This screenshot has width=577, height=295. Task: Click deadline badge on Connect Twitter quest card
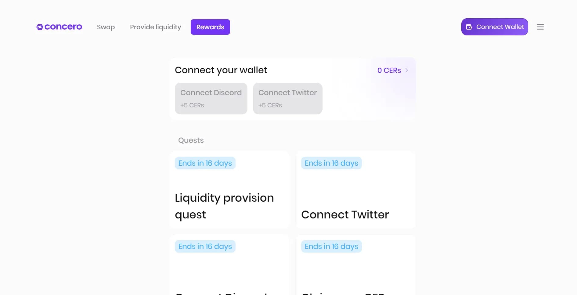[331, 163]
